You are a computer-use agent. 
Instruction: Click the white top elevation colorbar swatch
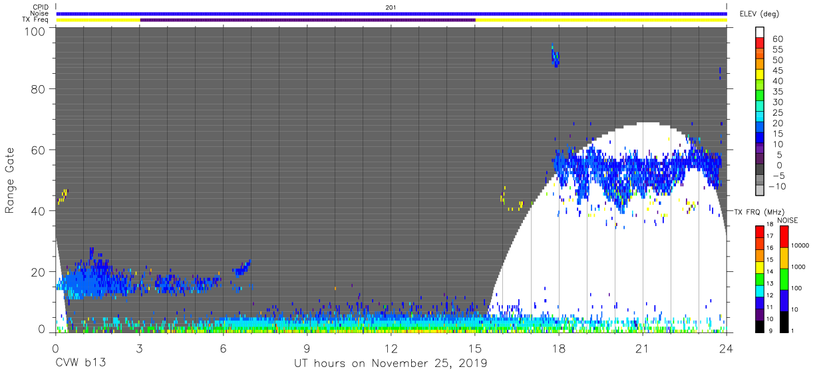click(x=760, y=33)
